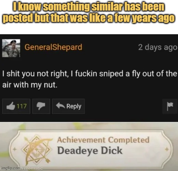Click the Achievement Completed heading
The image size is (178, 171).
103,140
